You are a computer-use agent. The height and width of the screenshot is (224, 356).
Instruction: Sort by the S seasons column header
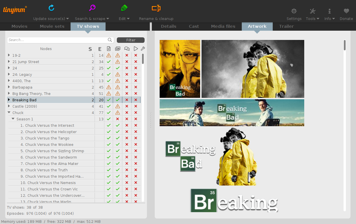pos(90,49)
